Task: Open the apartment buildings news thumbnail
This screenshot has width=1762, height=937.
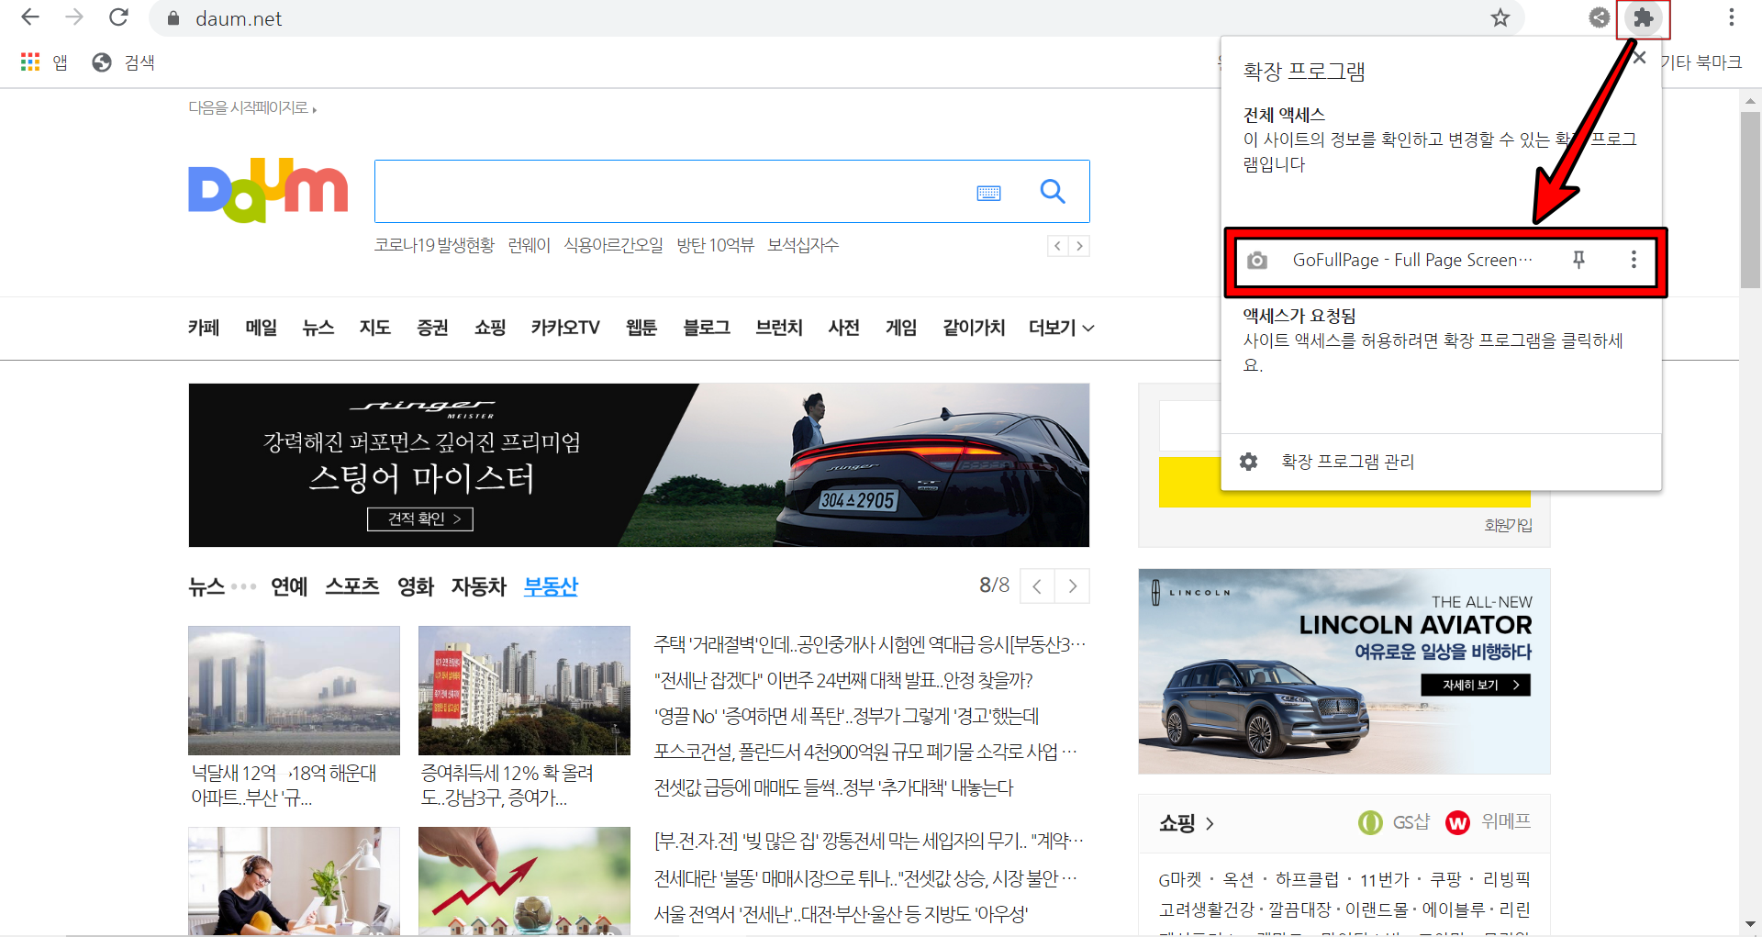Action: pos(524,690)
